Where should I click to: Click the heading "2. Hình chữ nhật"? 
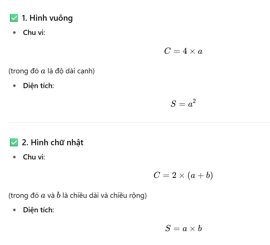(x=53, y=142)
